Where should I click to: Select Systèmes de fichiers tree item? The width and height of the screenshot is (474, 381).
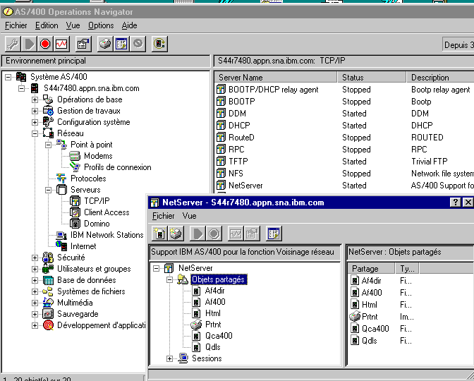pos(91,291)
